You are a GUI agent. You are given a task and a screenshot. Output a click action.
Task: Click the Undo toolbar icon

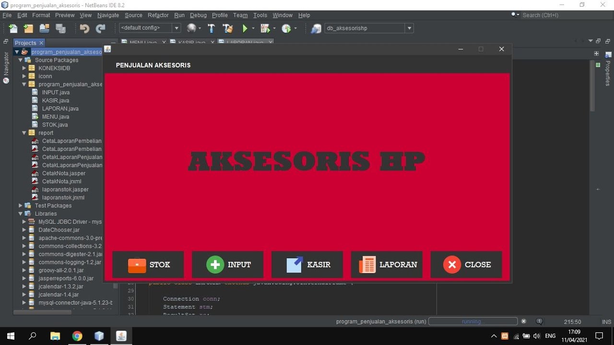point(84,28)
